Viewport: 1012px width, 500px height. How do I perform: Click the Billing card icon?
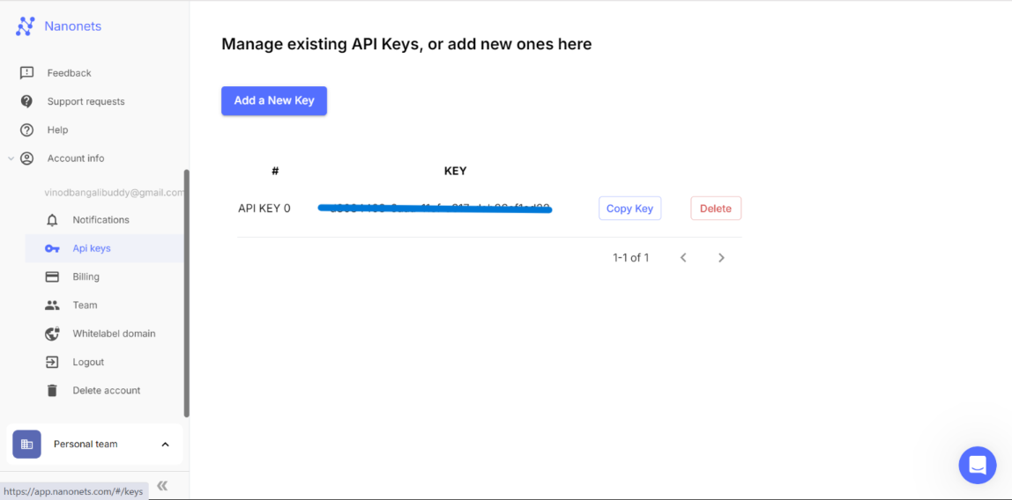point(52,276)
